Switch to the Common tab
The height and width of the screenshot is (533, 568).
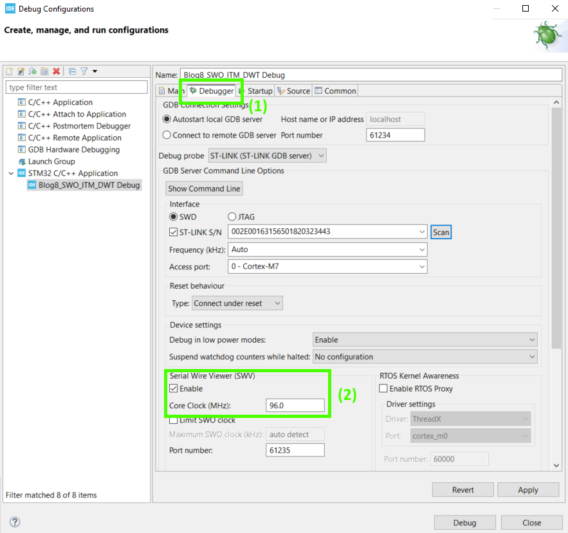point(335,91)
